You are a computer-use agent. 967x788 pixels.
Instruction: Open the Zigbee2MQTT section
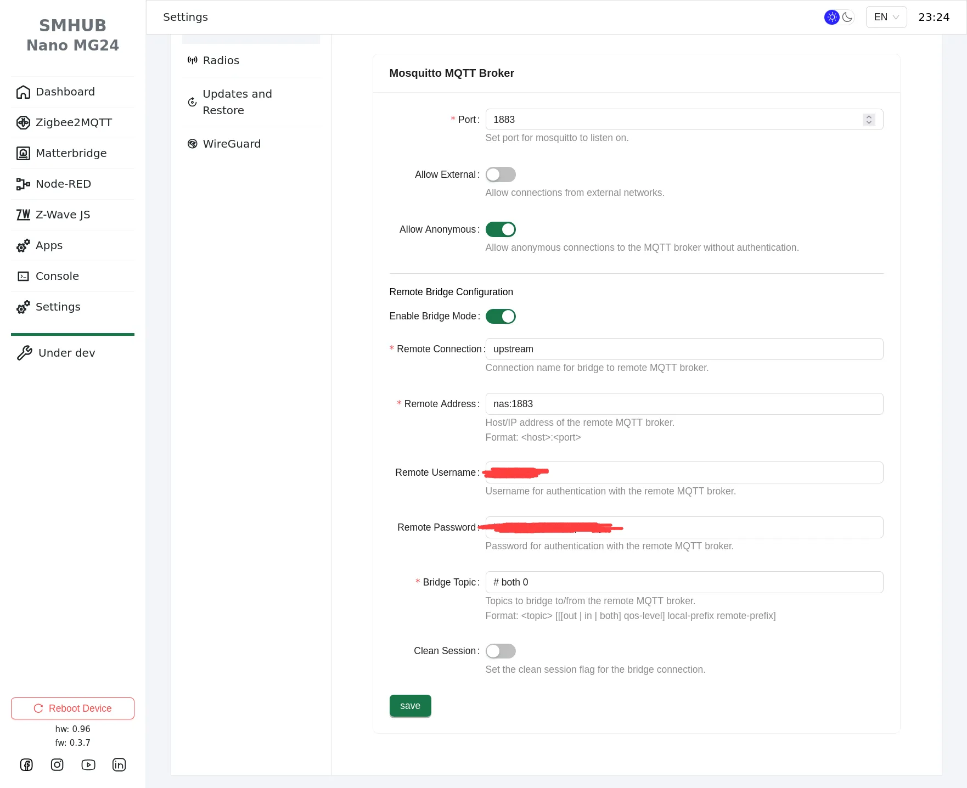73,122
